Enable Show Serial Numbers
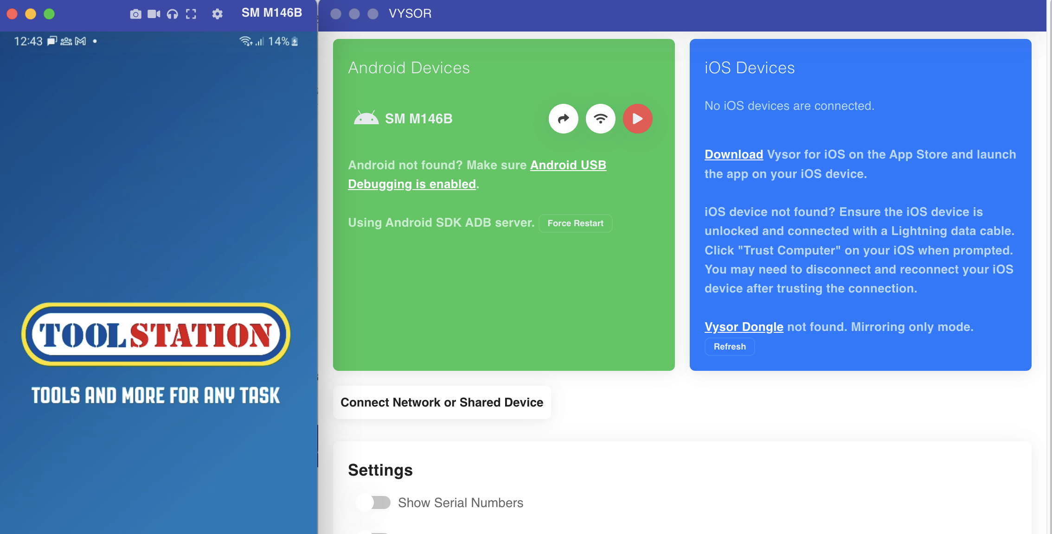This screenshot has height=534, width=1052. pyautogui.click(x=374, y=502)
